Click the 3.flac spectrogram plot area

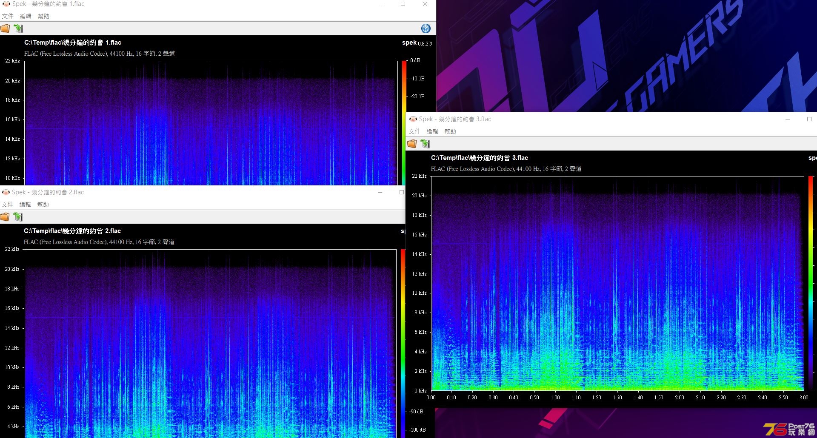617,283
